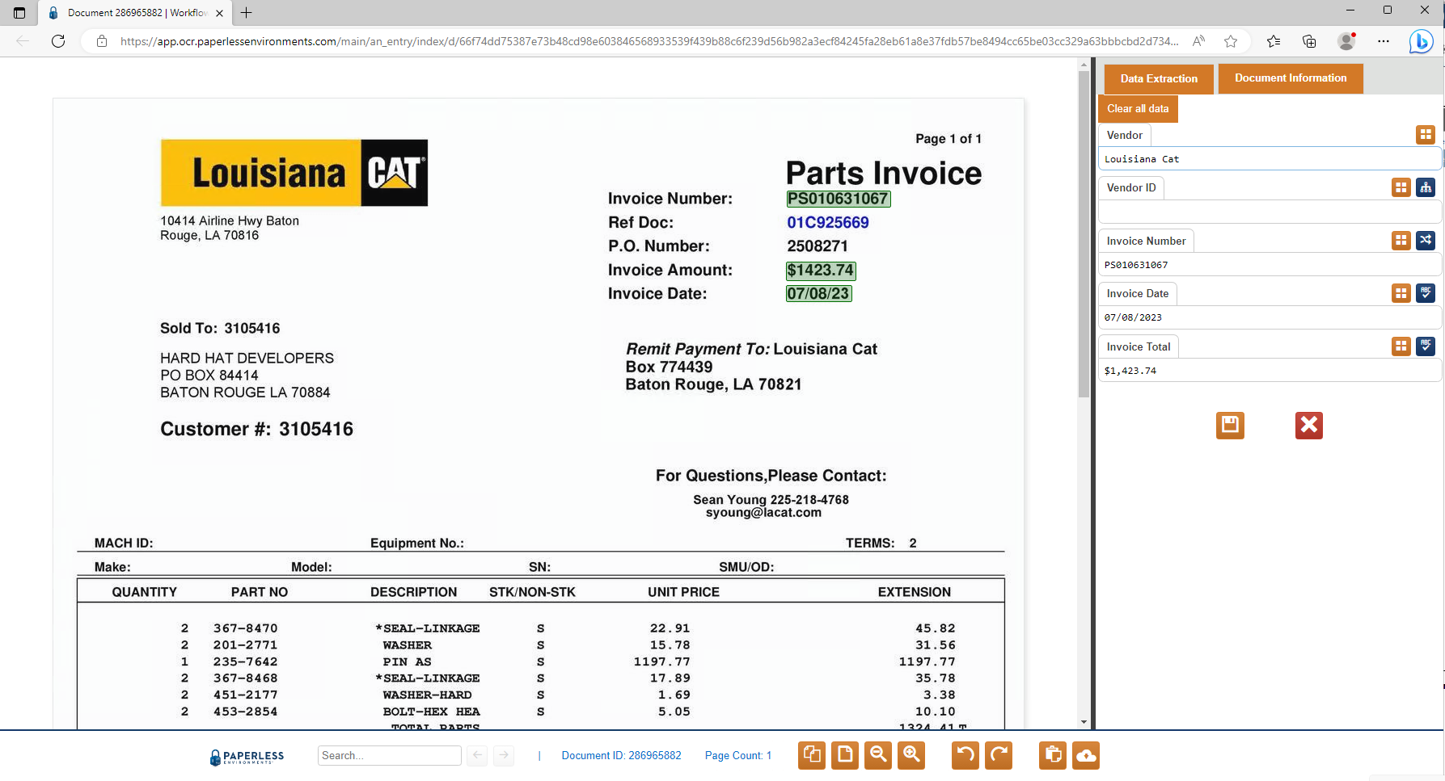
Task: Save the extracted data with the floppy-disk icon
Action: pos(1230,425)
